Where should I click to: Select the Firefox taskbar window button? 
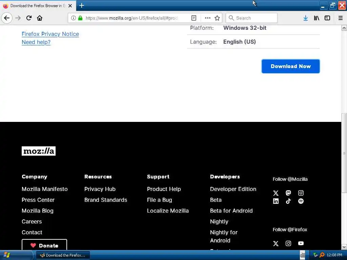pos(63,255)
